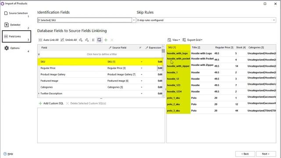Select the hoodie_1234 cell
The height and width of the screenshot is (158, 281).
[178, 92]
